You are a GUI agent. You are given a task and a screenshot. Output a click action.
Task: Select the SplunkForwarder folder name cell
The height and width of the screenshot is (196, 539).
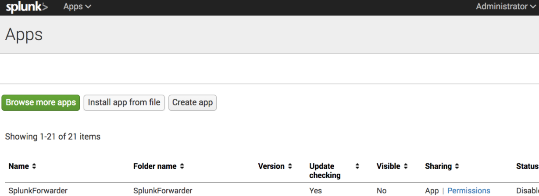[x=163, y=191]
